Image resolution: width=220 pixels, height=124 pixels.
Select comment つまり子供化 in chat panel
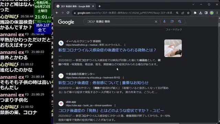click(14, 100)
